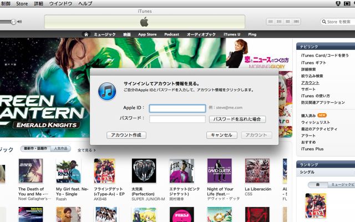Open the Podcast tab
Viewport: 355px width, 222px height.
click(x=171, y=34)
